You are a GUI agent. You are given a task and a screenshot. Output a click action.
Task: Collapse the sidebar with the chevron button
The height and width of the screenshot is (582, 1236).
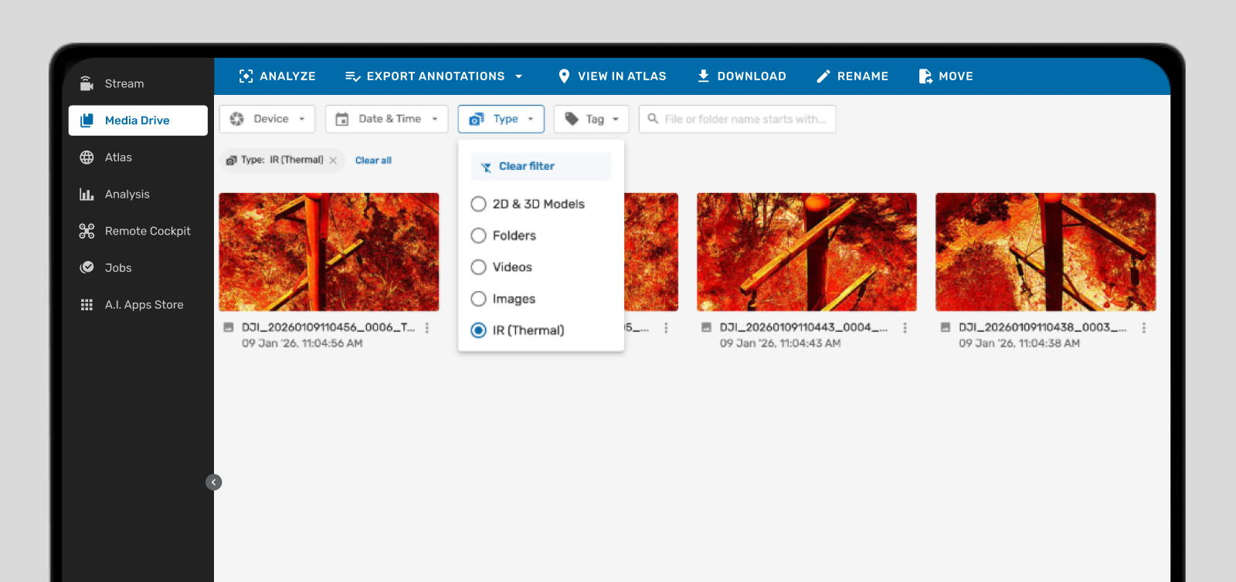(x=214, y=482)
